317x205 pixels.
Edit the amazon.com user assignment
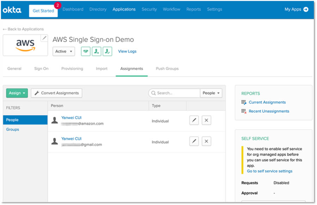[x=194, y=120]
